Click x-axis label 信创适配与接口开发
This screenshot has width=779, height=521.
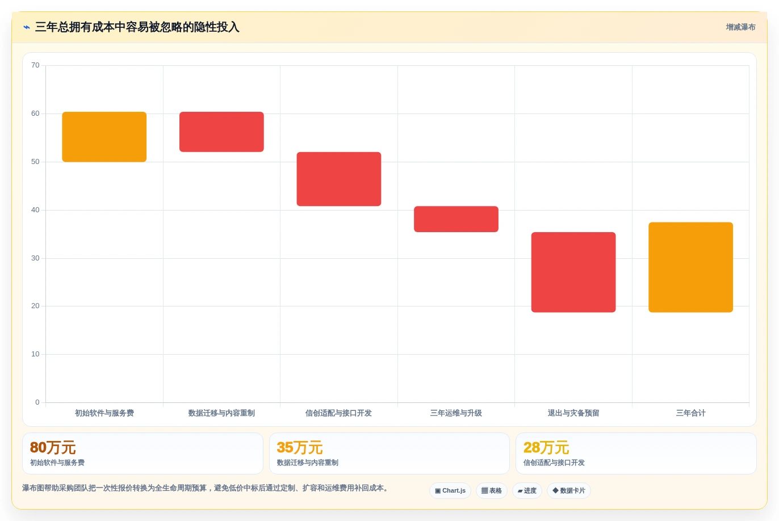coord(339,413)
